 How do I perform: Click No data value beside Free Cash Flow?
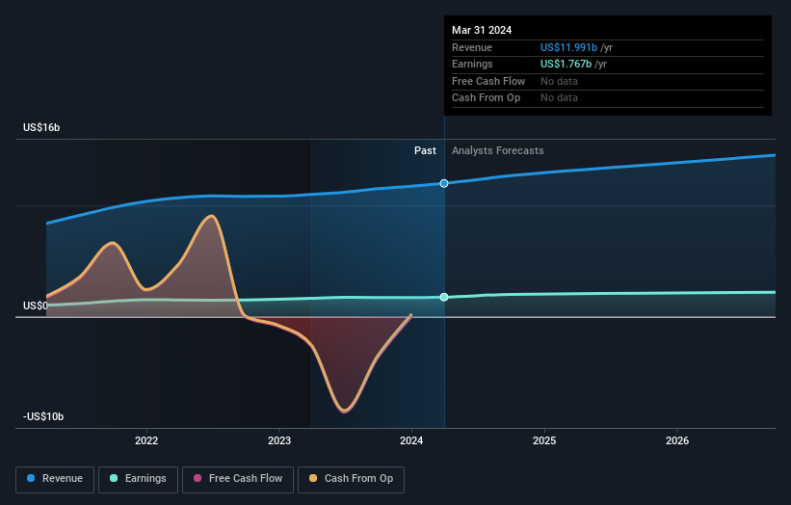tap(559, 81)
